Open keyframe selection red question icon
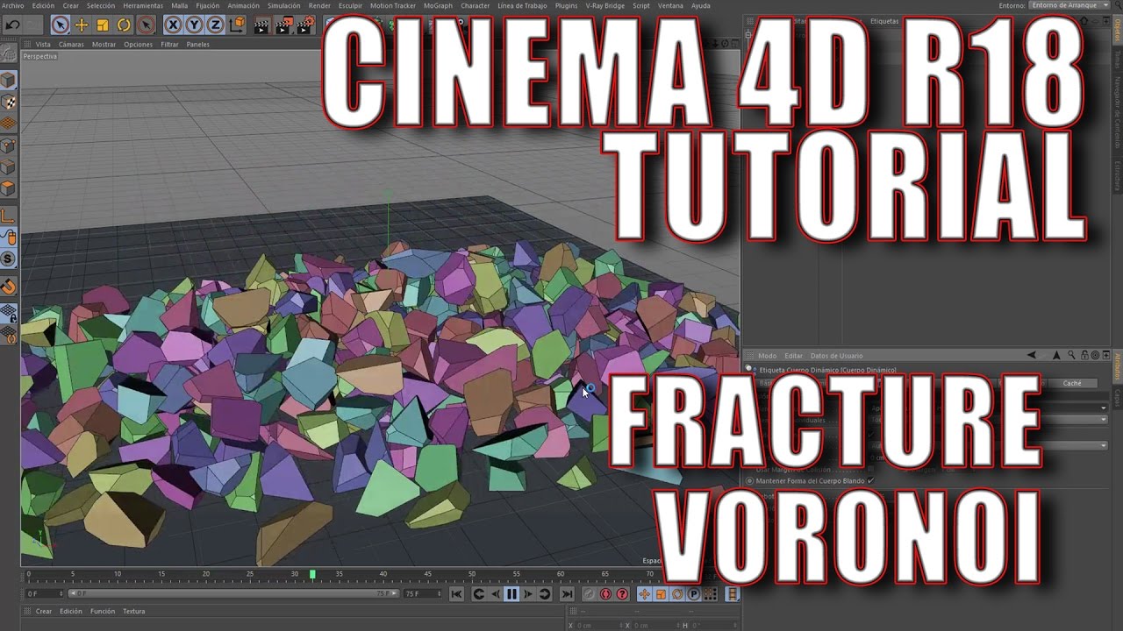The width and height of the screenshot is (1123, 631). [x=622, y=594]
